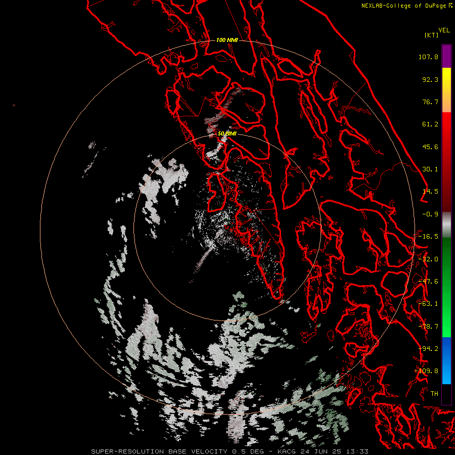Select the -109.8 scale value

[427, 371]
